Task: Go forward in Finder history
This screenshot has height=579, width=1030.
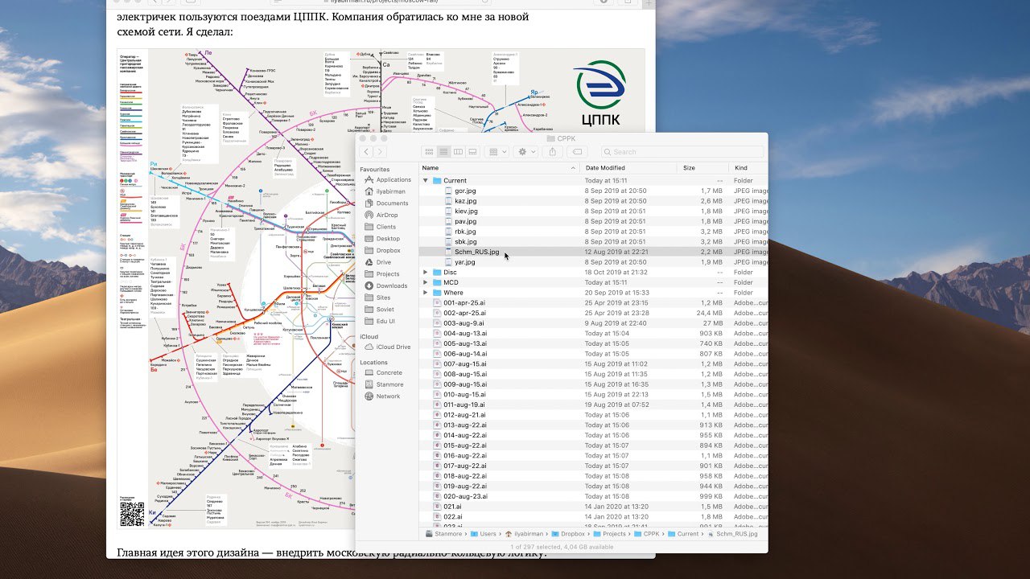Action: coord(381,151)
